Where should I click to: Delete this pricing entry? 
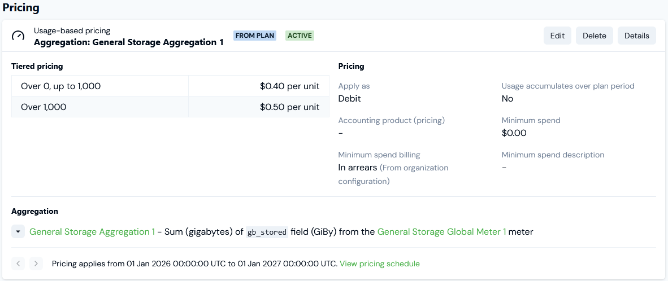click(x=595, y=36)
